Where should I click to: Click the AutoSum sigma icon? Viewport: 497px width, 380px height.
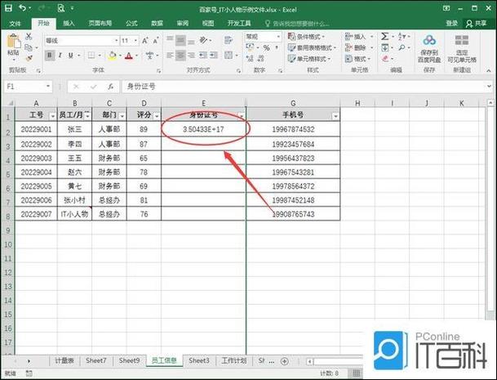click(x=385, y=37)
